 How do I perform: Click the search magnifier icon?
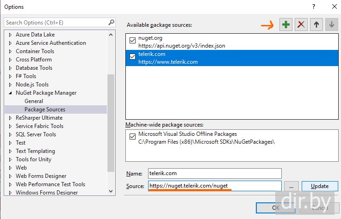click(x=111, y=22)
